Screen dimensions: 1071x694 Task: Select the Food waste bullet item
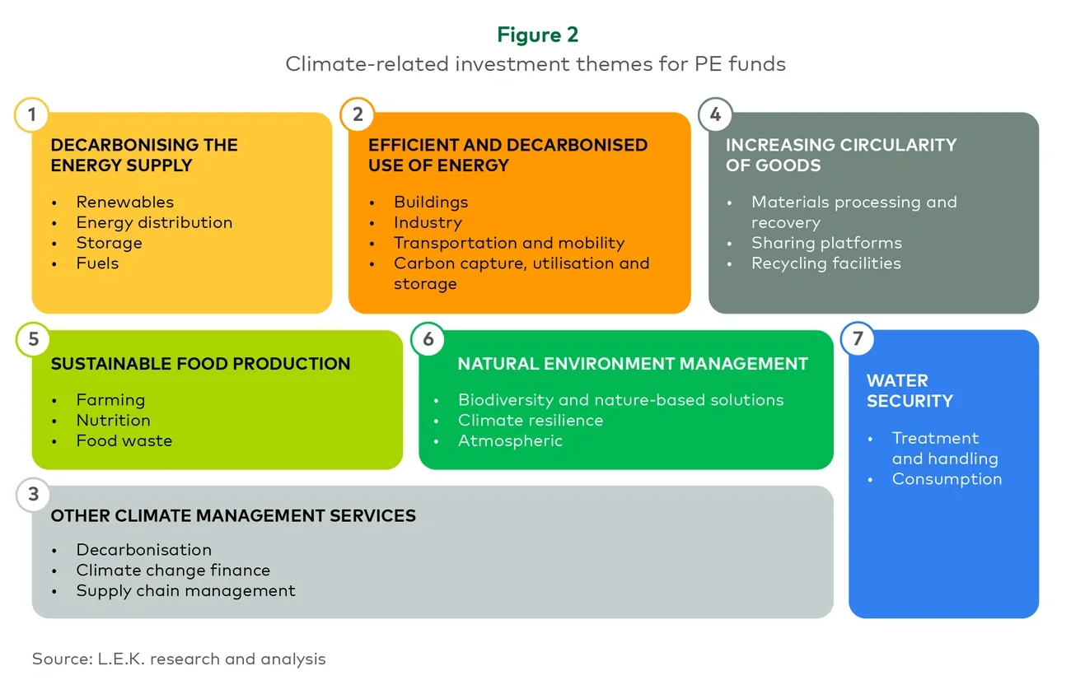tap(124, 440)
